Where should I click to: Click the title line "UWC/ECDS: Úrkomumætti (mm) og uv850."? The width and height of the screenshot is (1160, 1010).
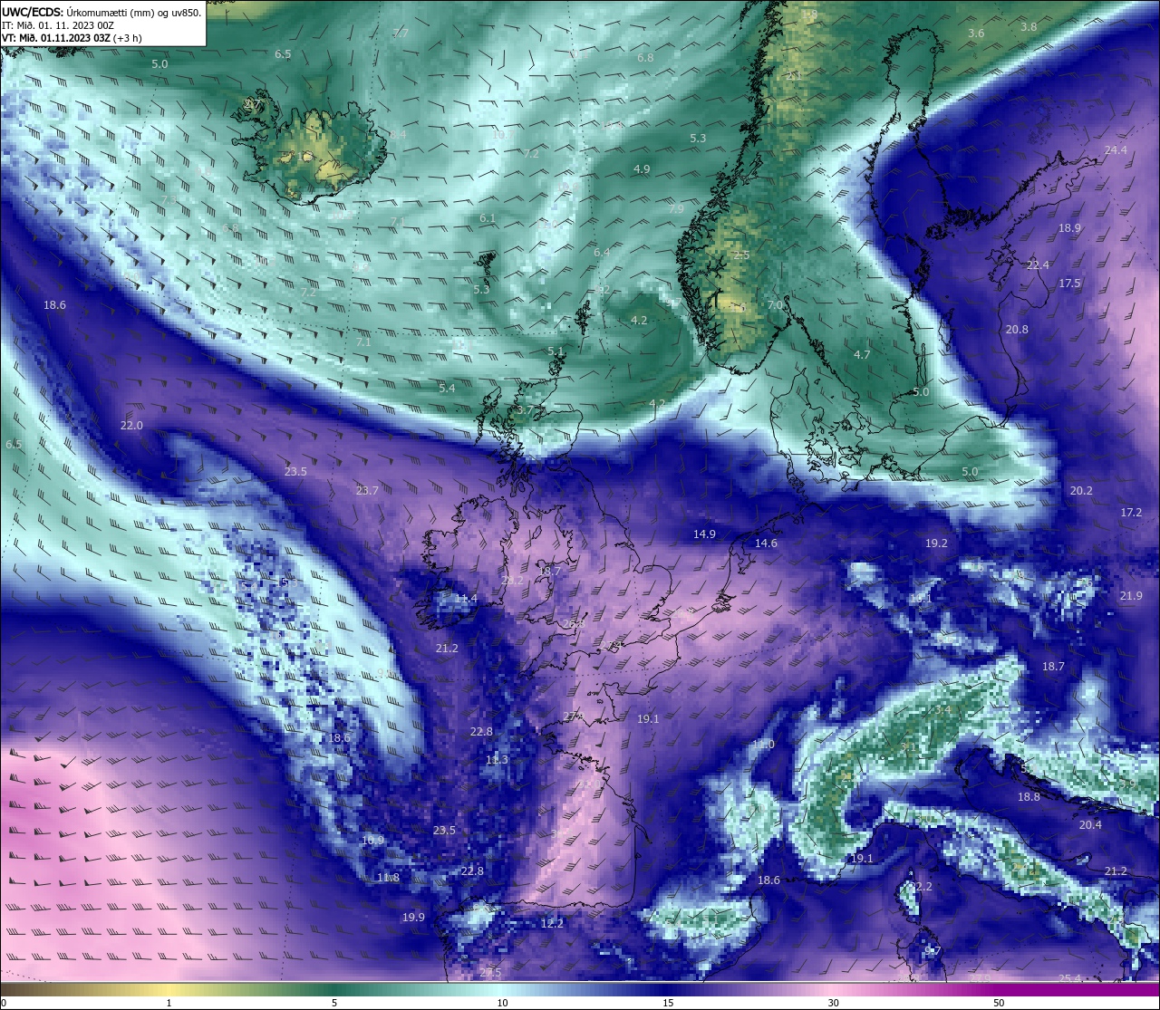(101, 13)
